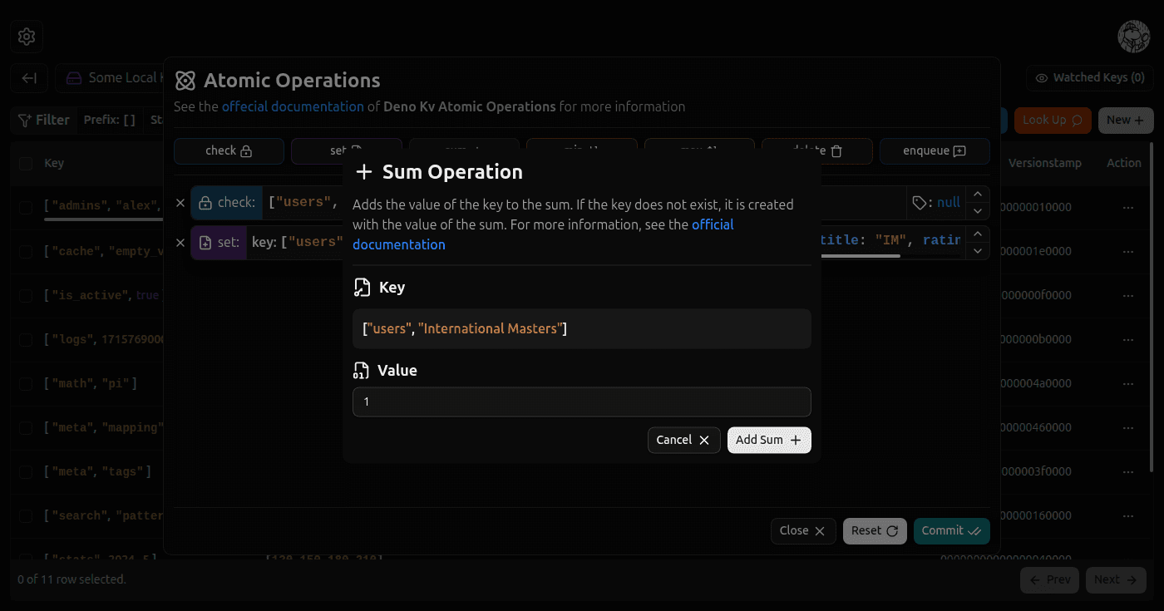Add a check operation

[x=229, y=150]
